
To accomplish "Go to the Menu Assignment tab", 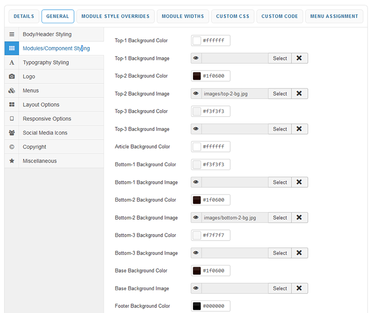I will tap(334, 16).
